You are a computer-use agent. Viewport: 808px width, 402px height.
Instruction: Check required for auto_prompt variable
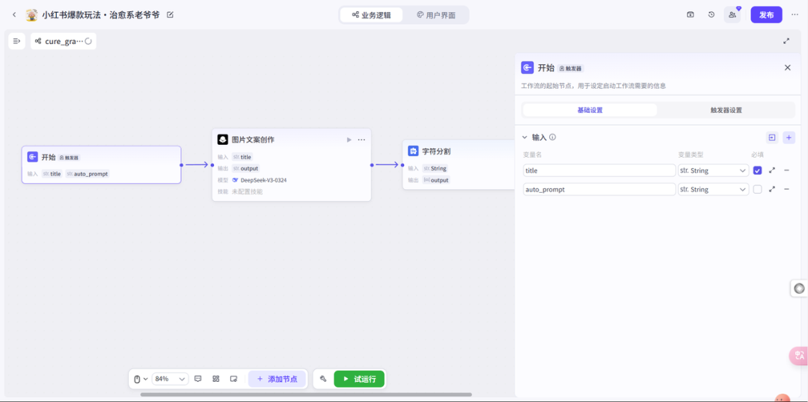point(757,190)
